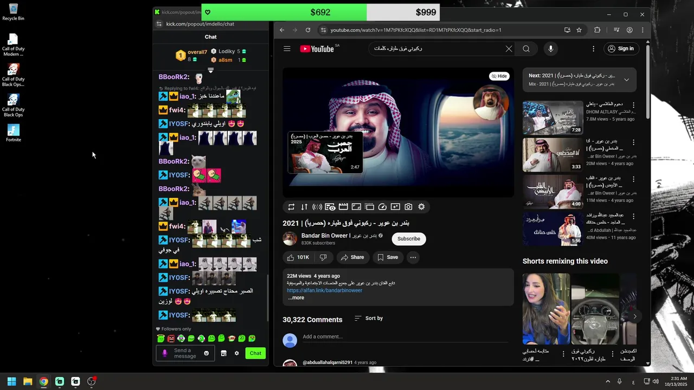Image resolution: width=694 pixels, height=390 pixels.
Task: Open Chrome profile icon
Action: pos(629,30)
